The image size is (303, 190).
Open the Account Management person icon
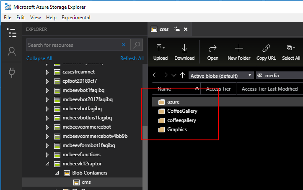coord(12,51)
